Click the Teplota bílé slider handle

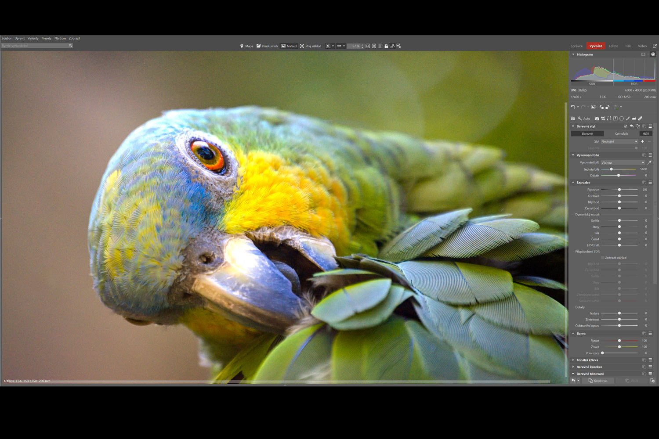point(611,169)
